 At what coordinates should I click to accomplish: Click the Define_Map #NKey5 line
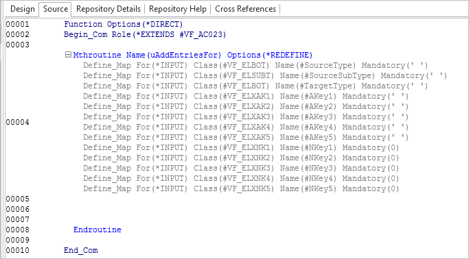[x=241, y=189]
